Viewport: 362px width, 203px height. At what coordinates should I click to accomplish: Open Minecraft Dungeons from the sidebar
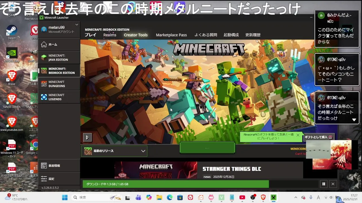click(59, 84)
